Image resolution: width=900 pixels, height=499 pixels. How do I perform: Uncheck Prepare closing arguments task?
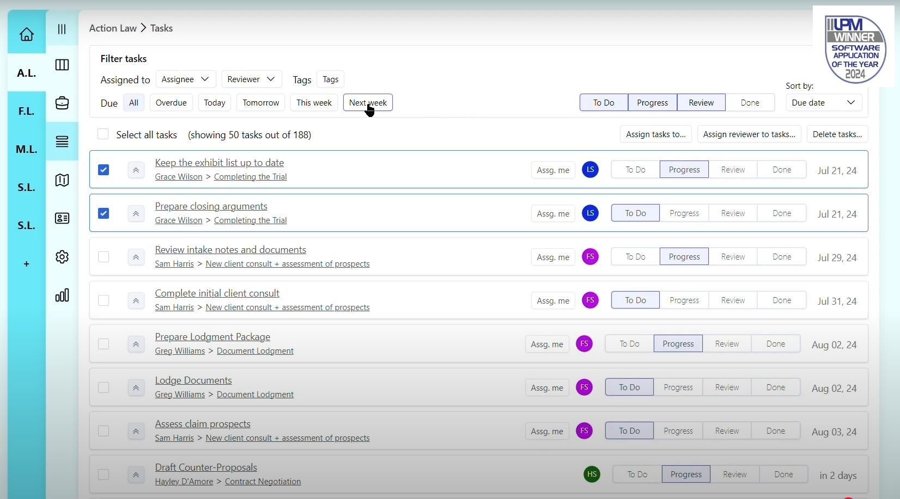coord(104,213)
